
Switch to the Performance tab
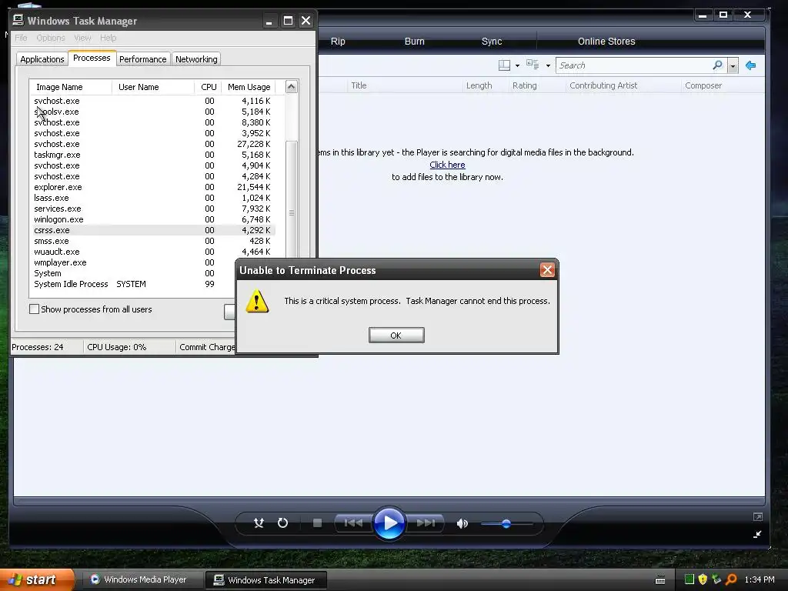click(142, 59)
